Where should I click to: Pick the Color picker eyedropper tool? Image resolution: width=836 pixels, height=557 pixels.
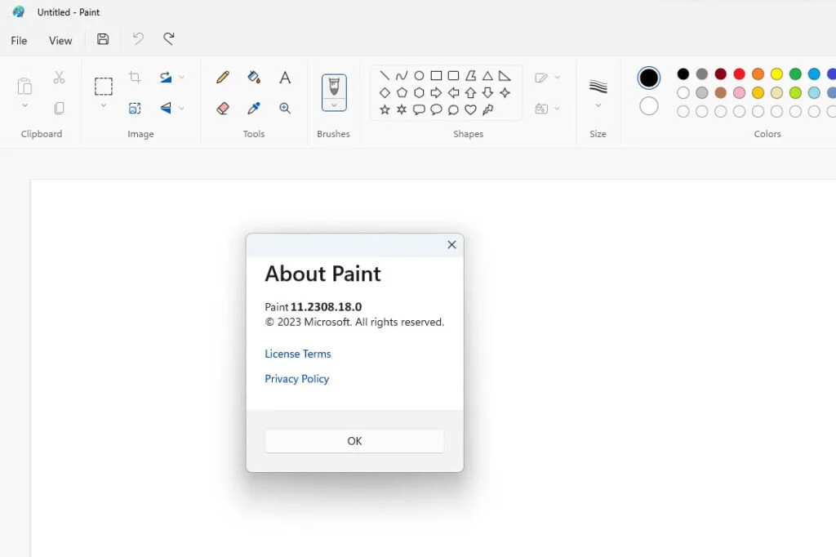click(254, 109)
